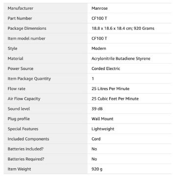The image size is (181, 176).
Task: Click the Item Package Quantity label
Action: [x=29, y=79]
